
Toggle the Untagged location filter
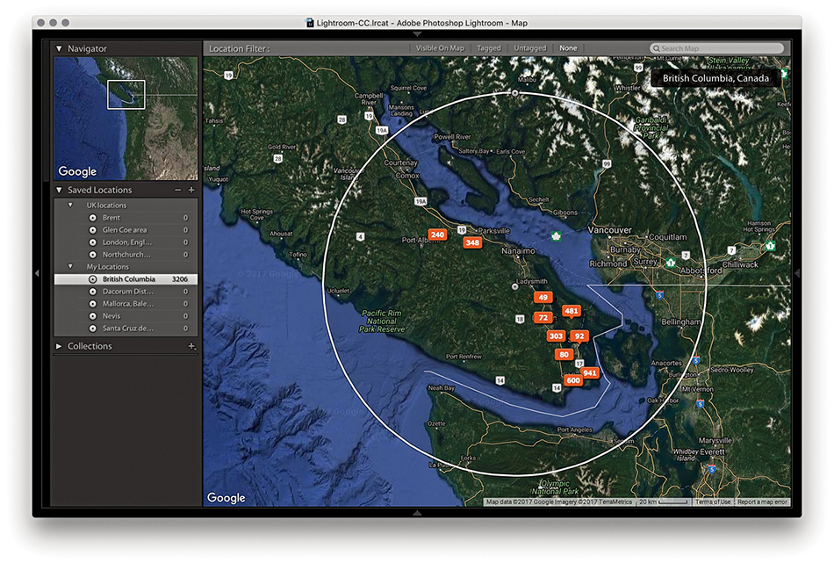click(x=529, y=48)
